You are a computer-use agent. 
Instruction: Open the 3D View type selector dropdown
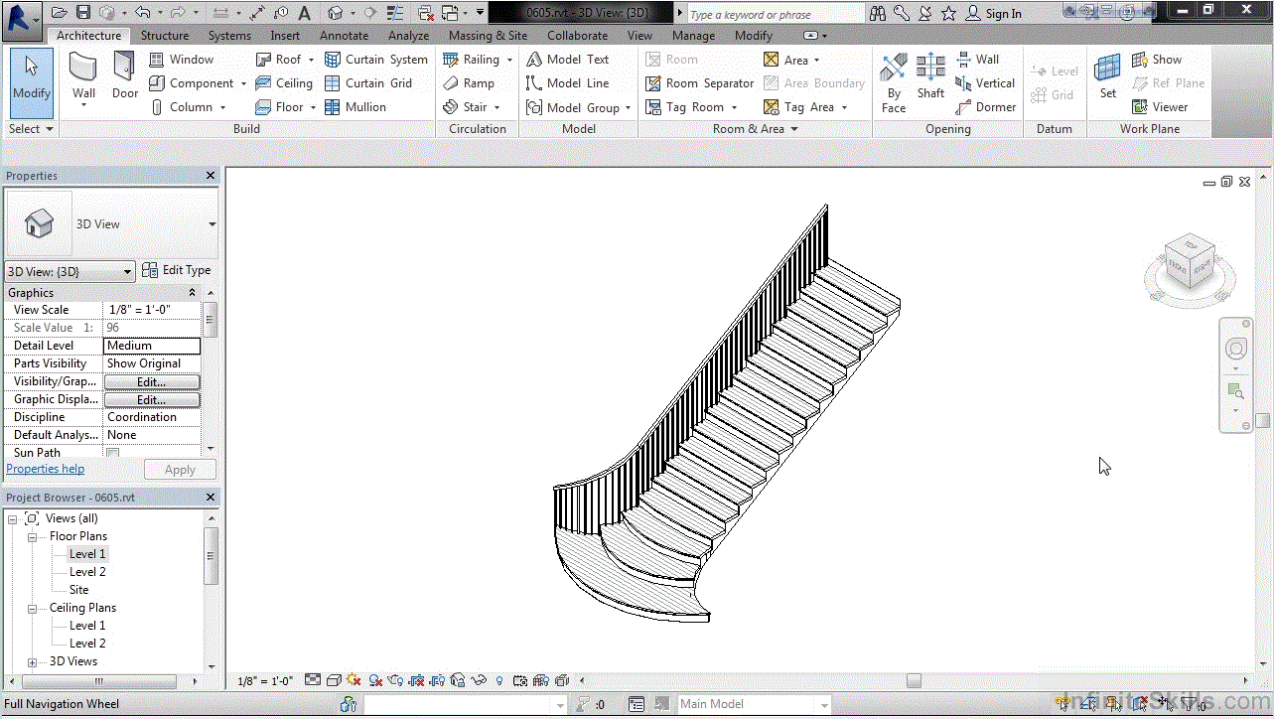tap(212, 224)
